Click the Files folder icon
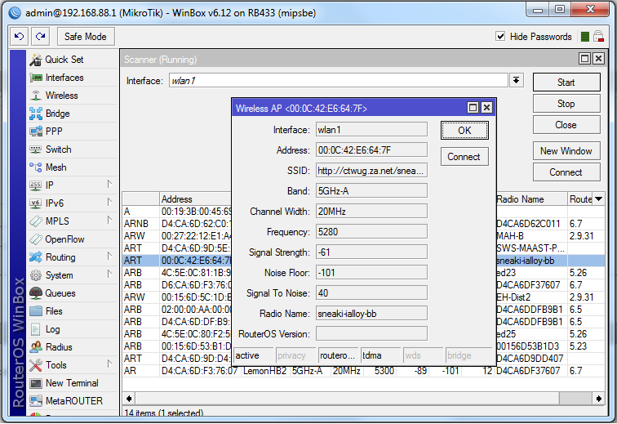This screenshot has height=424, width=617. (36, 311)
